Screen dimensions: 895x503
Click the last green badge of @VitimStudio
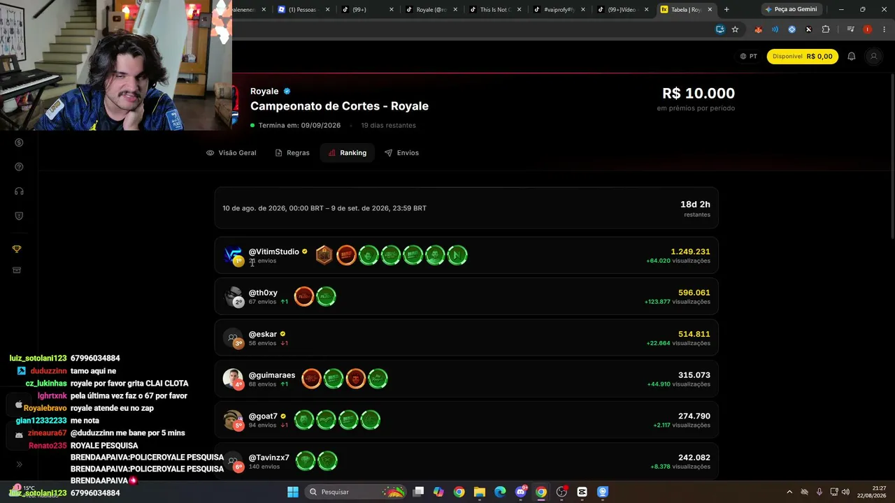coord(457,255)
